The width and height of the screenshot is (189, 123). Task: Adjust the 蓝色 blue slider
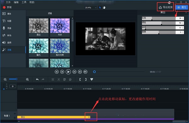pos(159,28)
